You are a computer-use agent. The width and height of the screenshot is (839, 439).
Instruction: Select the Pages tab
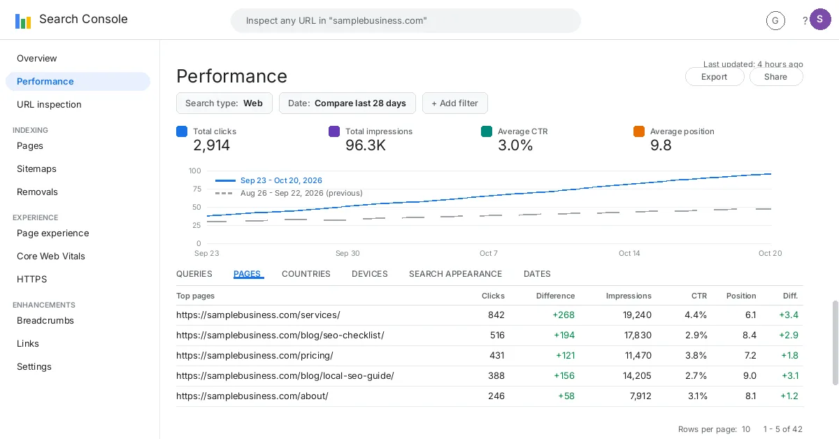tap(248, 274)
